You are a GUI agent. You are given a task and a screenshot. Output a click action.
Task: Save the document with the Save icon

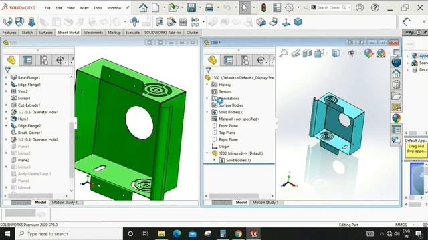tap(191, 7)
